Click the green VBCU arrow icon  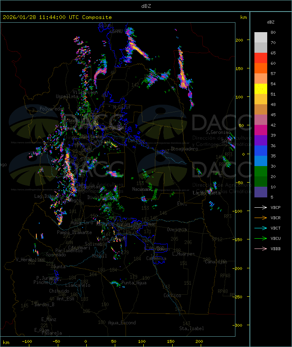click(x=261, y=238)
